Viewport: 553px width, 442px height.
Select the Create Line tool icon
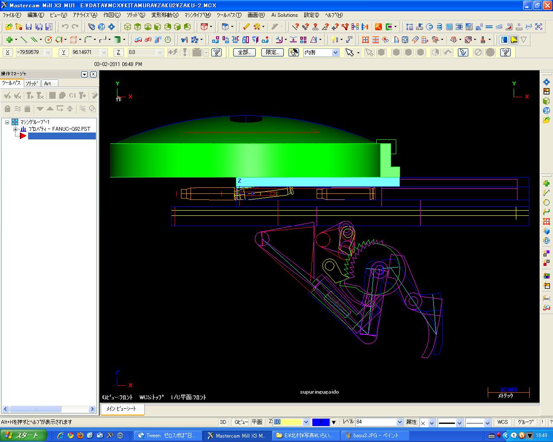[x=24, y=40]
